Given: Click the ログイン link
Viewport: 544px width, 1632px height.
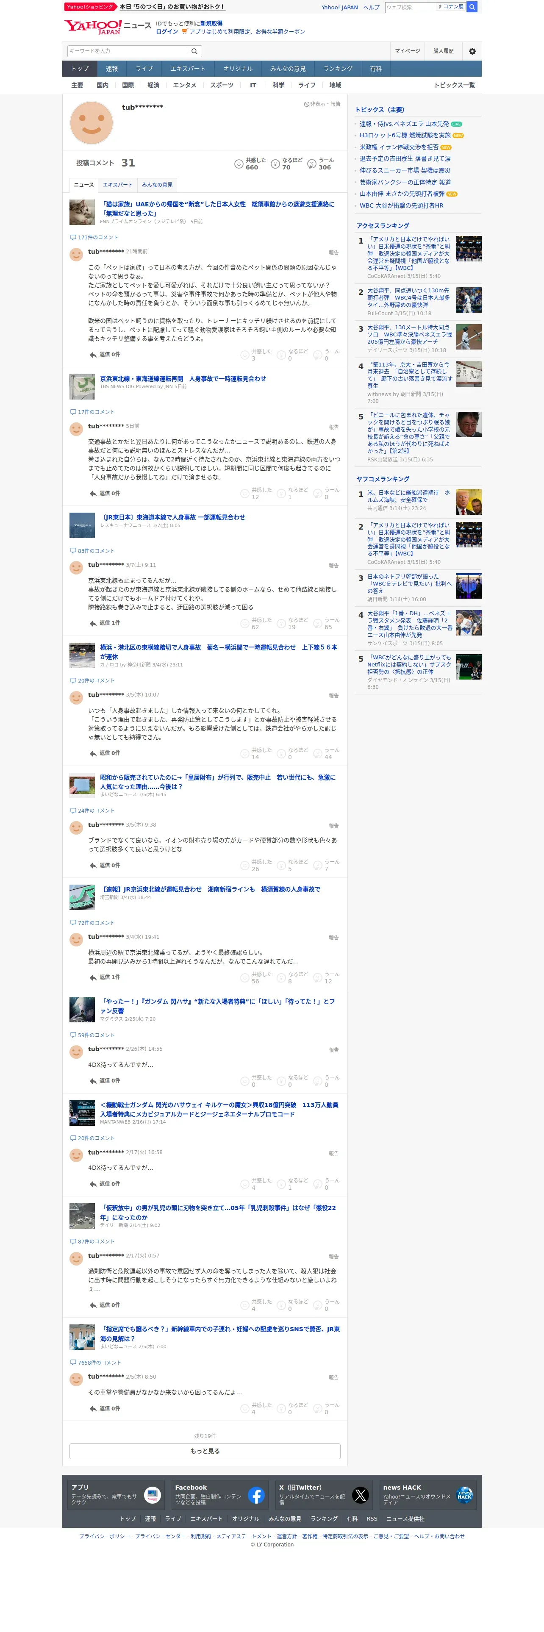Looking at the screenshot, I should coord(167,32).
